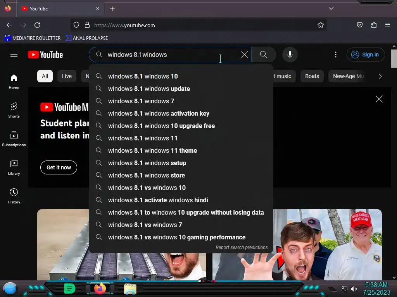
Task: Choose suggestion 'windows 8.1 activate windows hindi'
Action: [181, 200]
